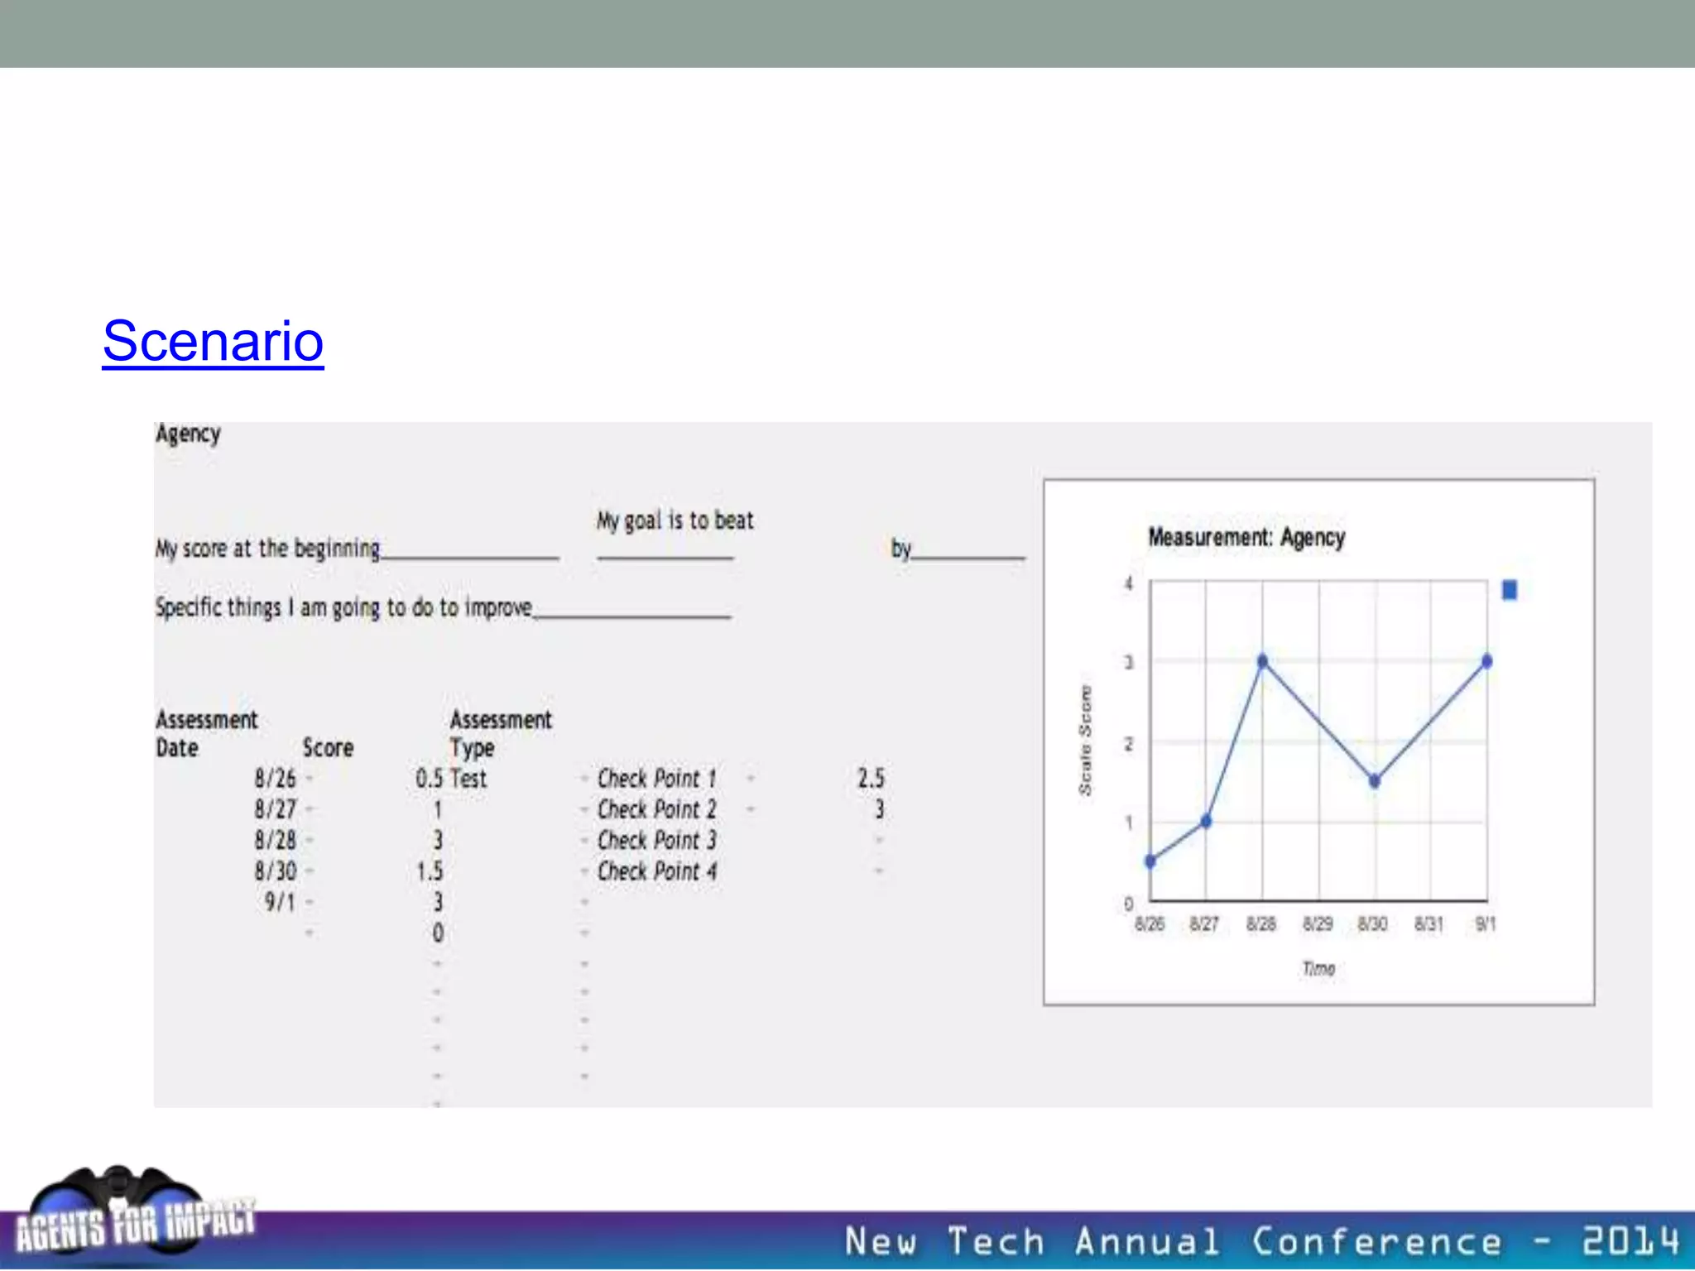Click the blue legend square in chart
The image size is (1695, 1271).
1509,590
